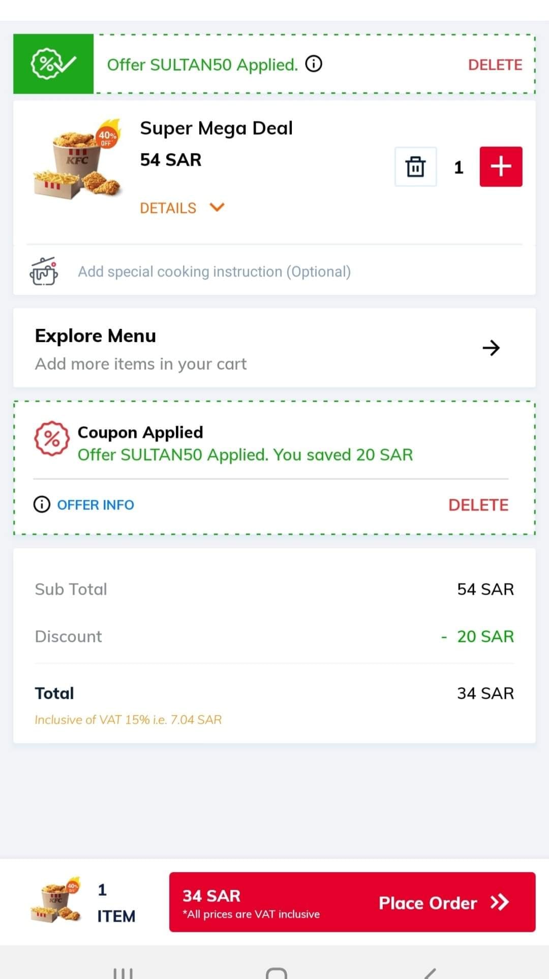Screen dimensions: 549x979
Task: Tap the cooking pot instruction icon
Action: coord(44,271)
